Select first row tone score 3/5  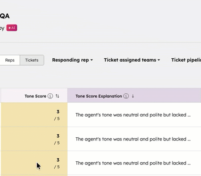[x=34, y=115]
